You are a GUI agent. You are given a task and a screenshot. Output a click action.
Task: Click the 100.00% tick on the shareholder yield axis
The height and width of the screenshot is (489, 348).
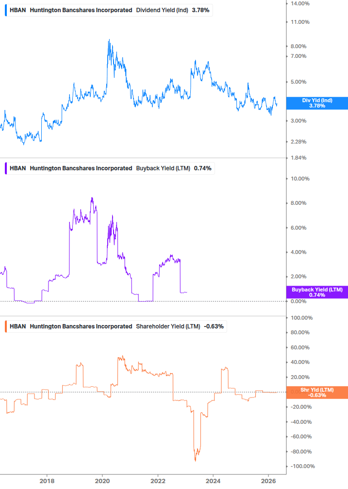tap(302, 318)
